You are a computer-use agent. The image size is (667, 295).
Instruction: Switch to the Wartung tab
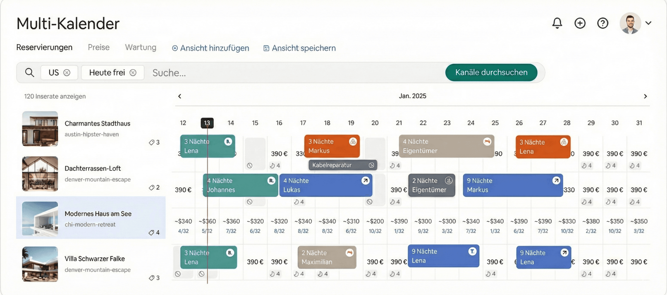[x=140, y=47]
